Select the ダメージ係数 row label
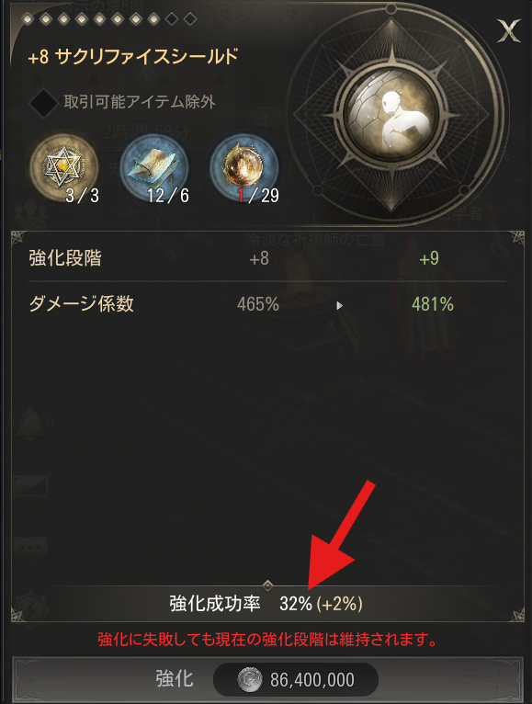The image size is (532, 704). [x=81, y=304]
